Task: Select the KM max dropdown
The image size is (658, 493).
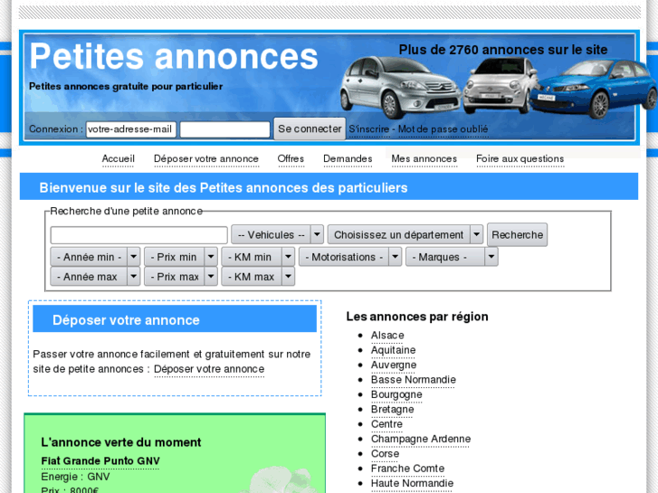Action: click(258, 277)
